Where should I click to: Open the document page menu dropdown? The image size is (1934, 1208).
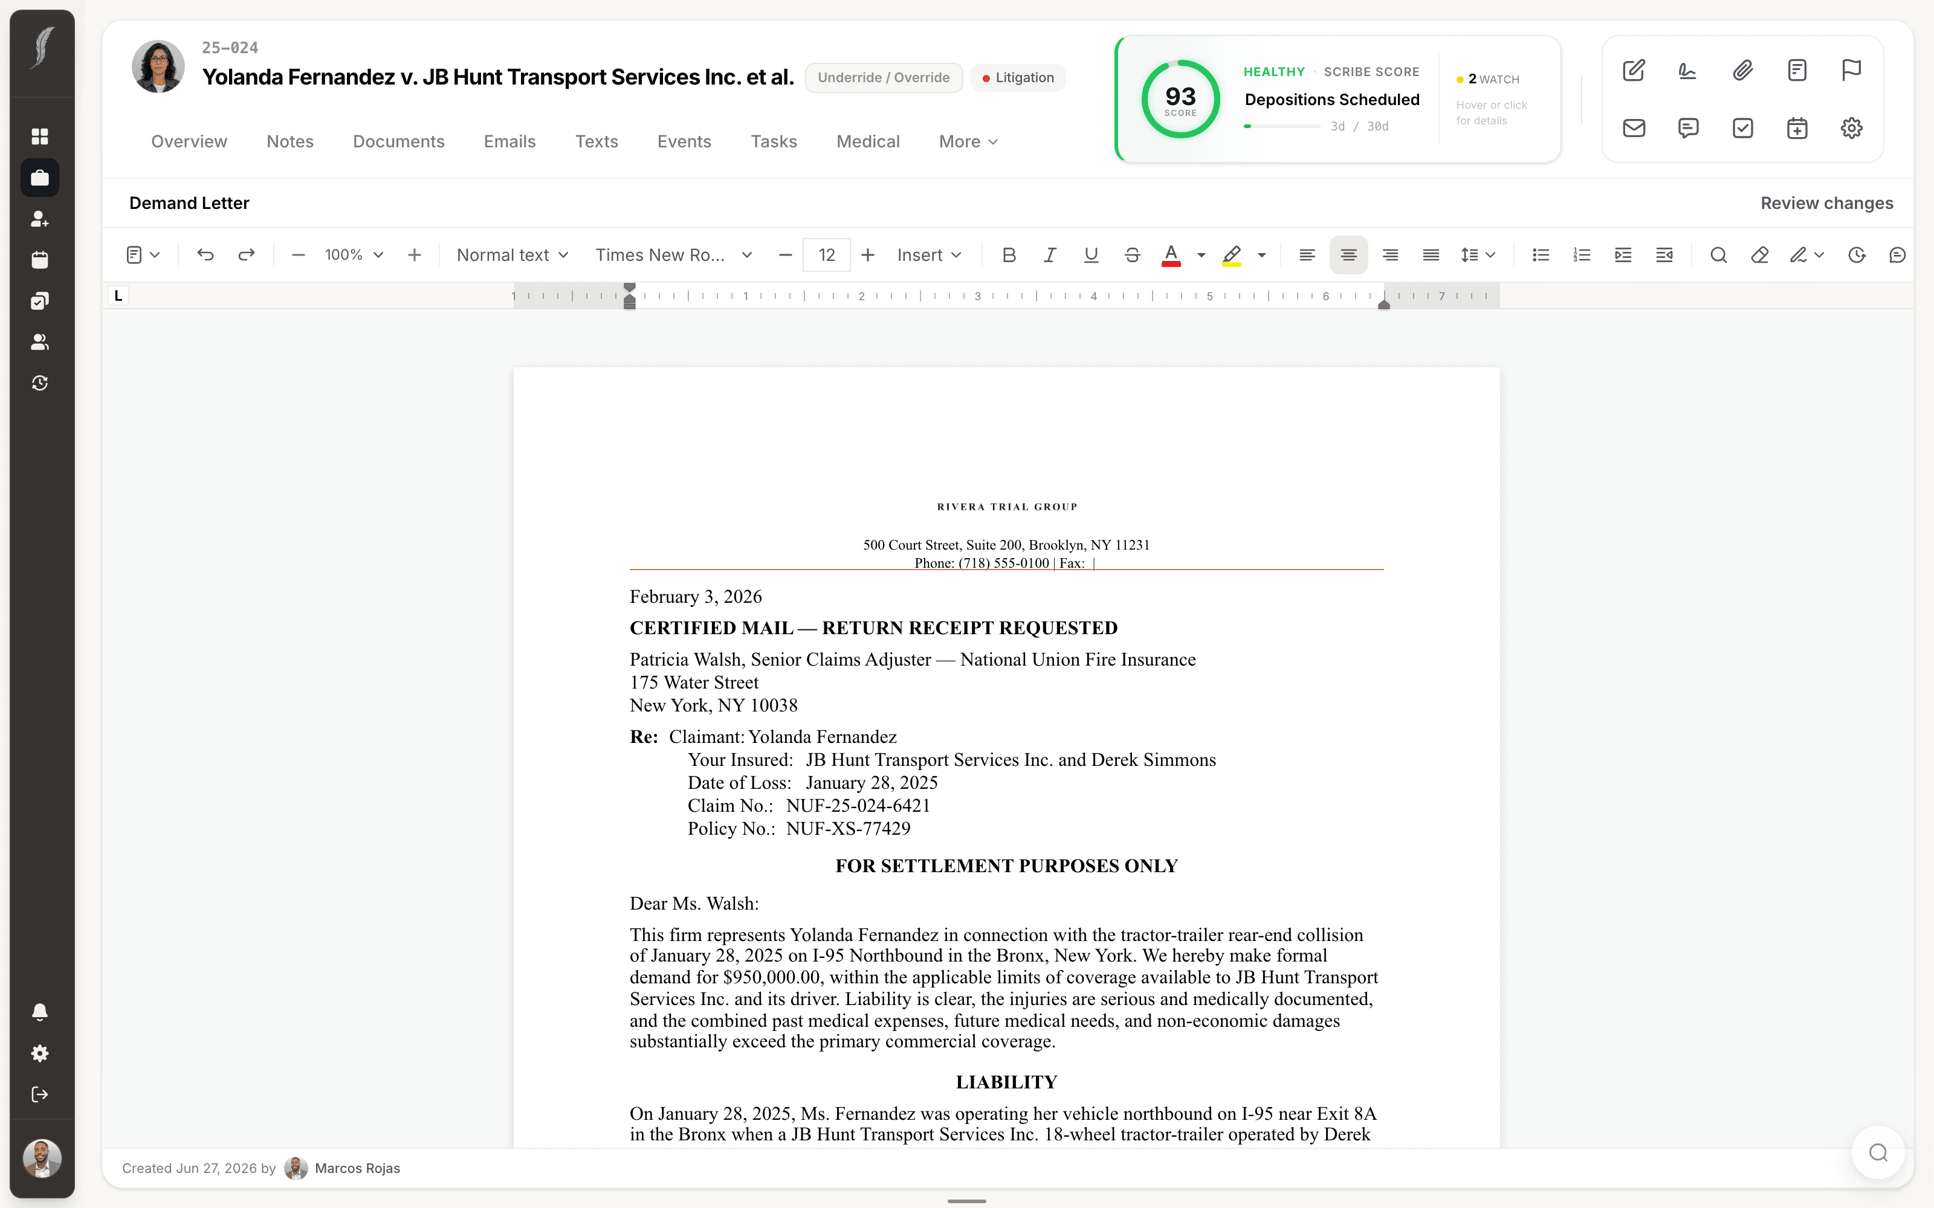coord(143,255)
